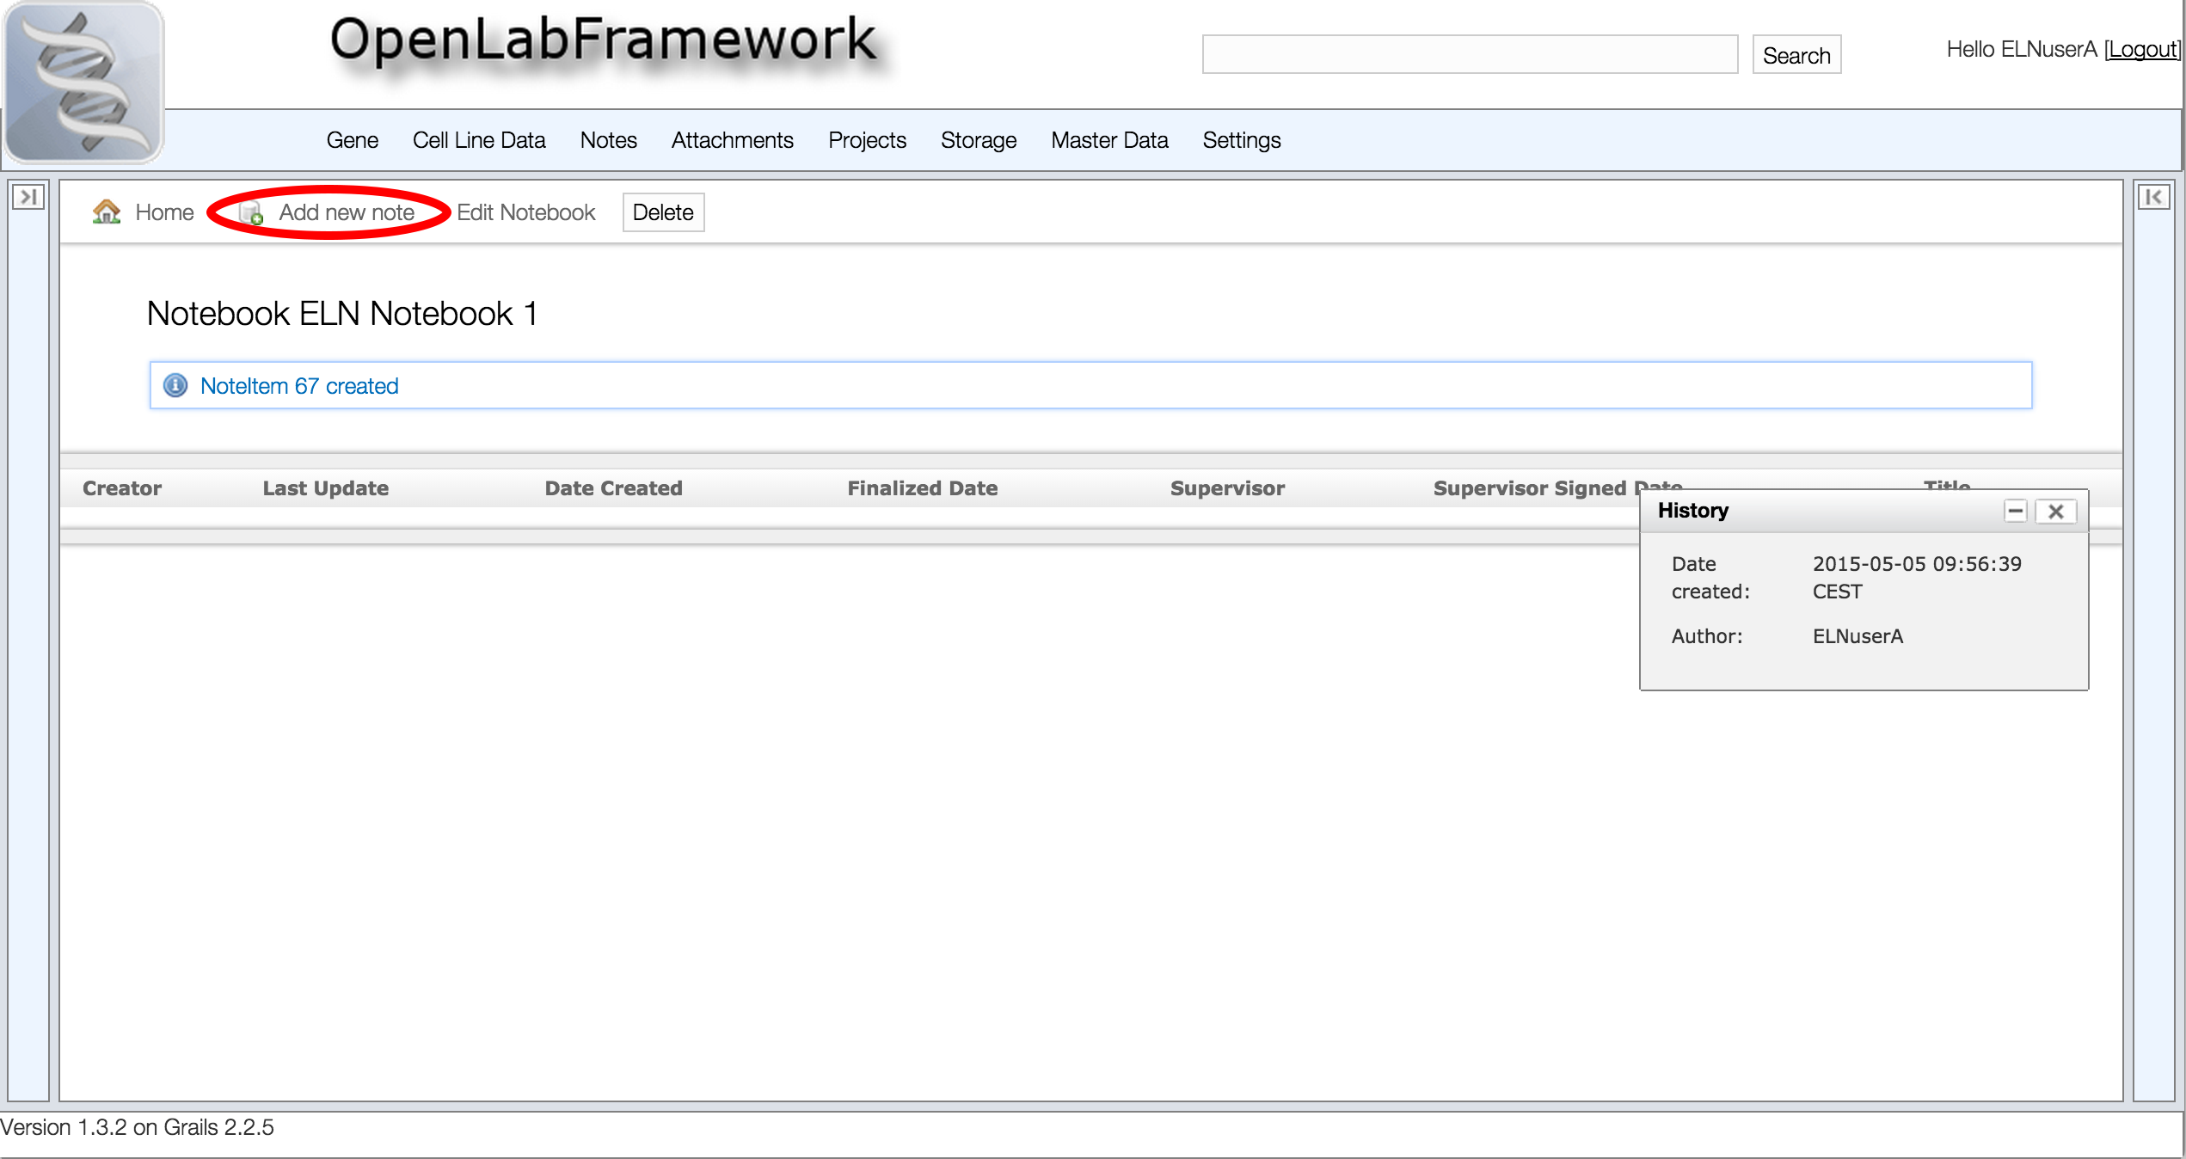
Task: Minimize the History panel
Action: 2015,511
